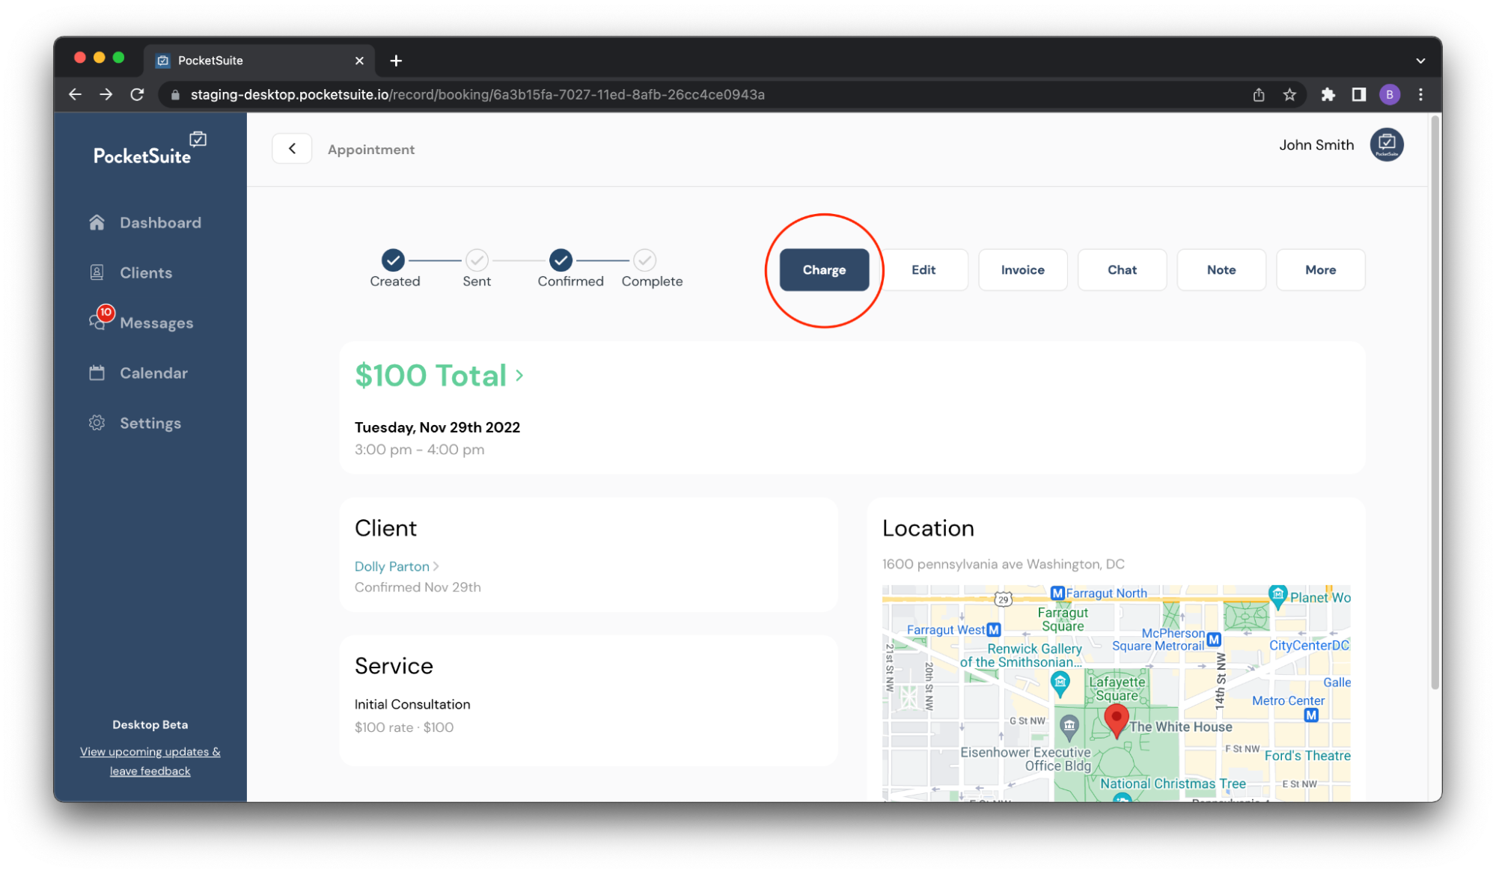Open the Calendar sidebar icon
This screenshot has width=1496, height=874.
97,373
